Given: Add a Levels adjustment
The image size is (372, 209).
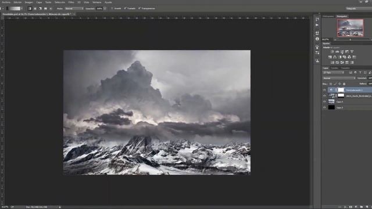Looking at the screenshot, I should point(337,52).
